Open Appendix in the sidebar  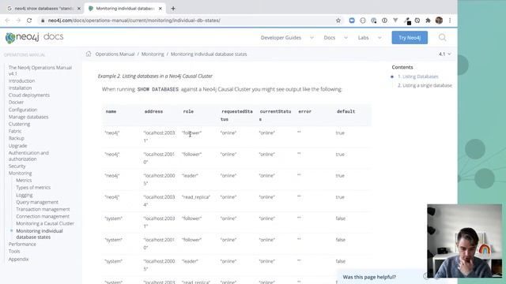coord(18,259)
